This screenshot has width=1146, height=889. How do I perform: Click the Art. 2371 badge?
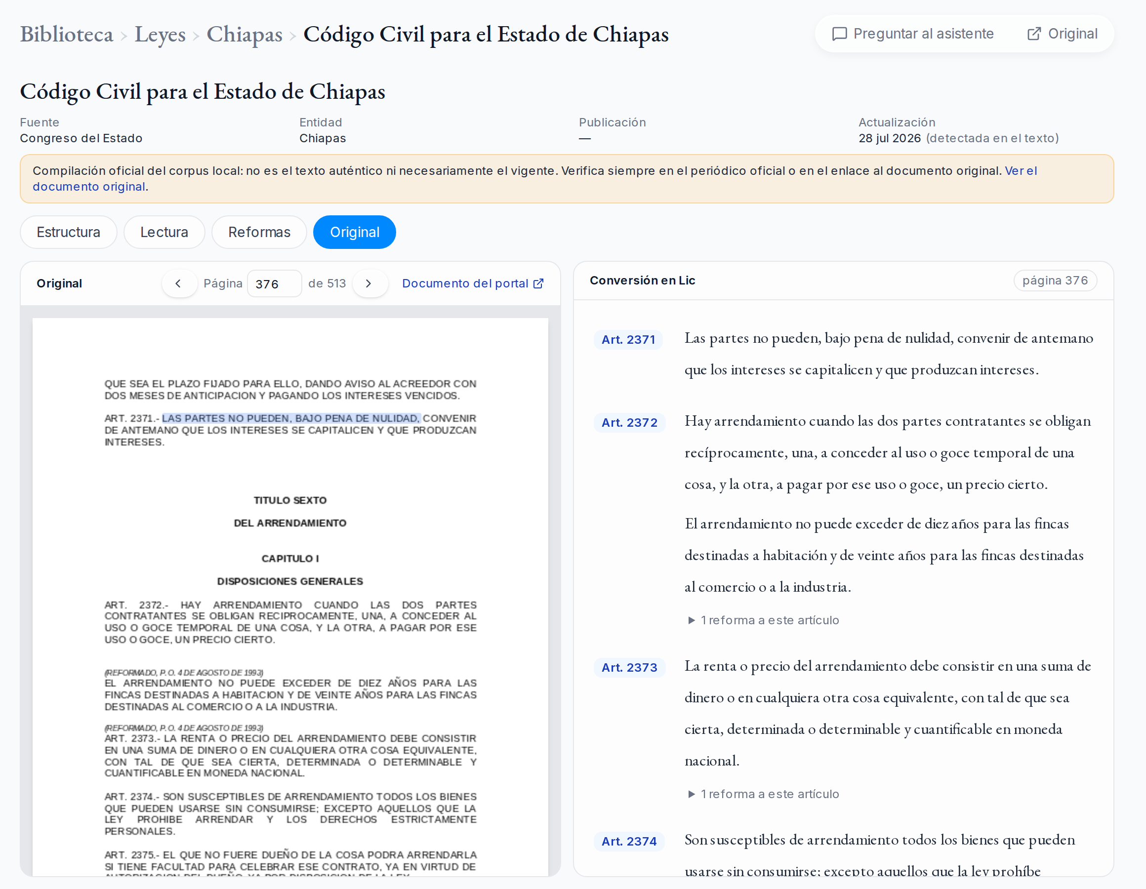(629, 339)
